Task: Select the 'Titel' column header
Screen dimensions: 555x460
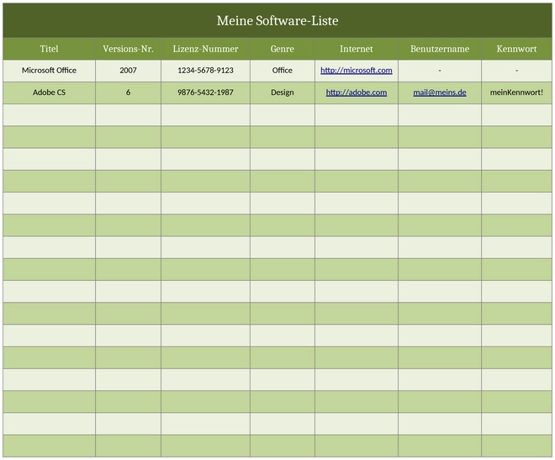Action: pos(50,49)
